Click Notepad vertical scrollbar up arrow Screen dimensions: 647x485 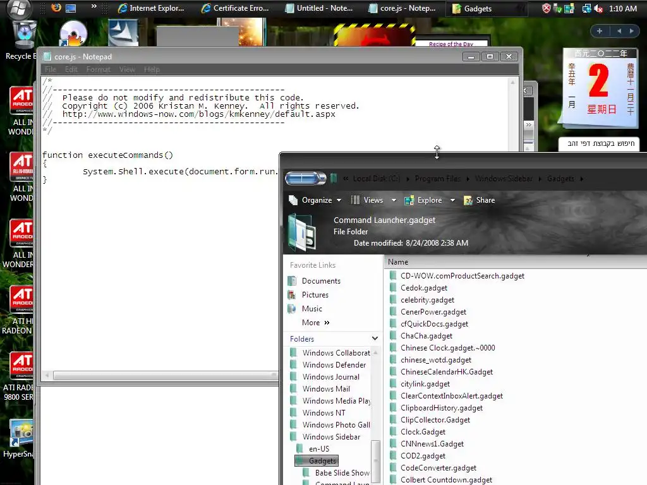click(x=513, y=82)
